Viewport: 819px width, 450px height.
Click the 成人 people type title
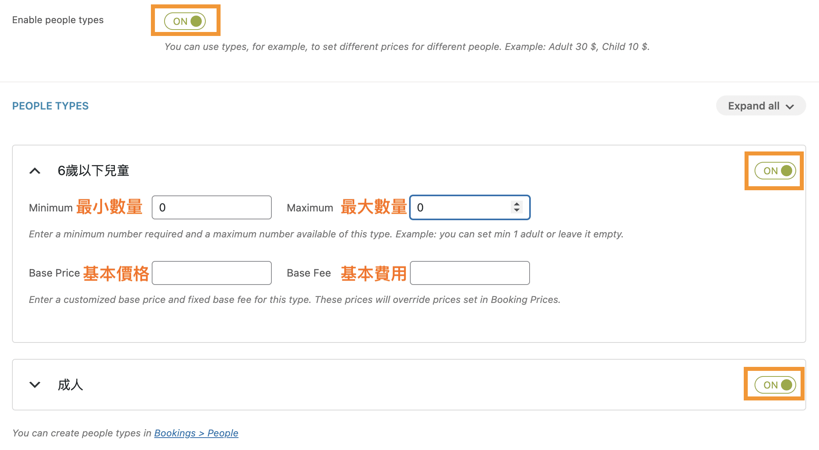click(70, 385)
